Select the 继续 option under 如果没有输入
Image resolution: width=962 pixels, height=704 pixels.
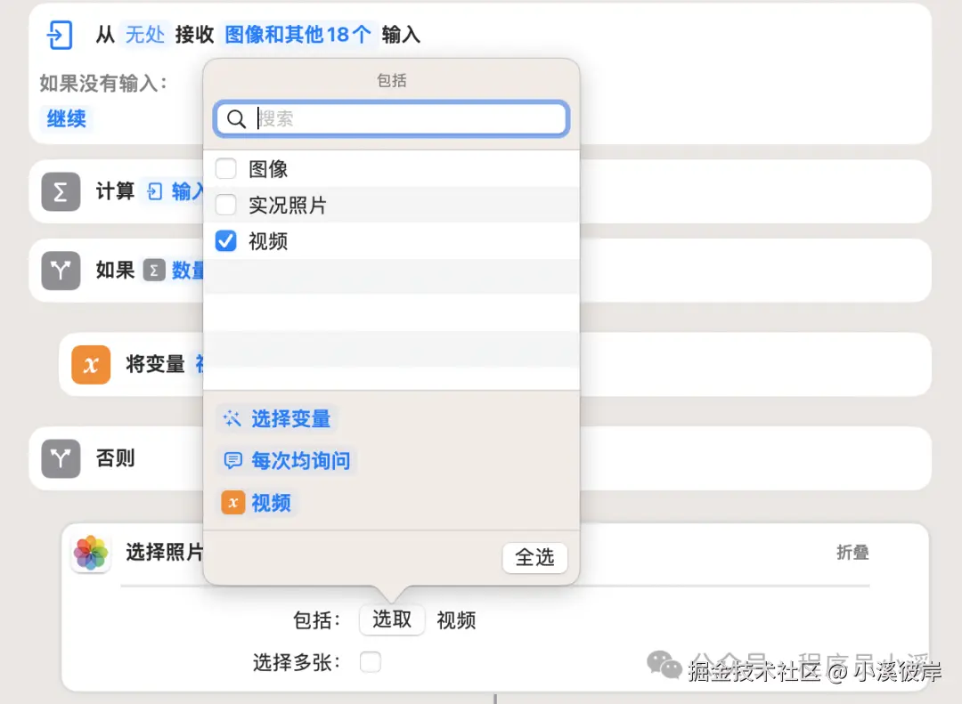point(65,118)
